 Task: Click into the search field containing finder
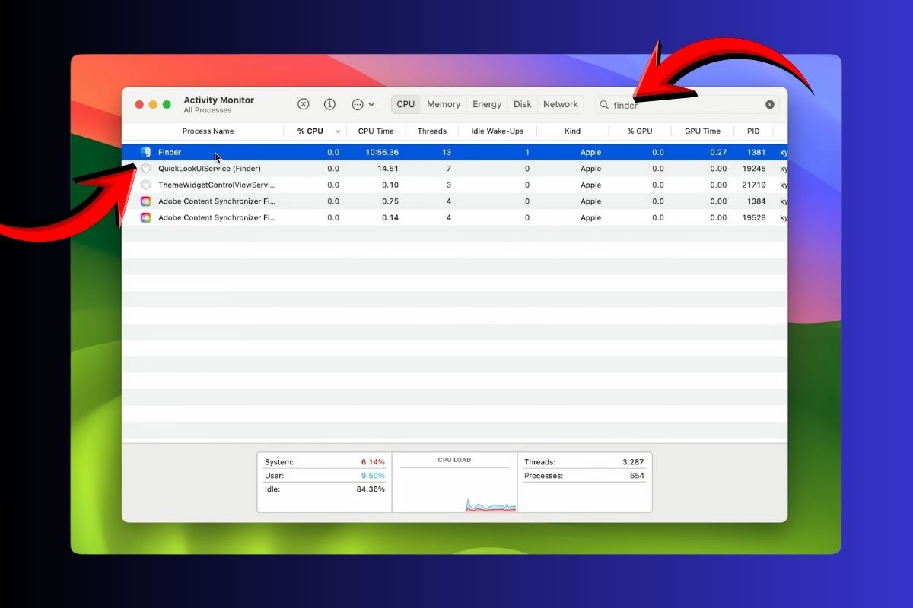click(685, 105)
